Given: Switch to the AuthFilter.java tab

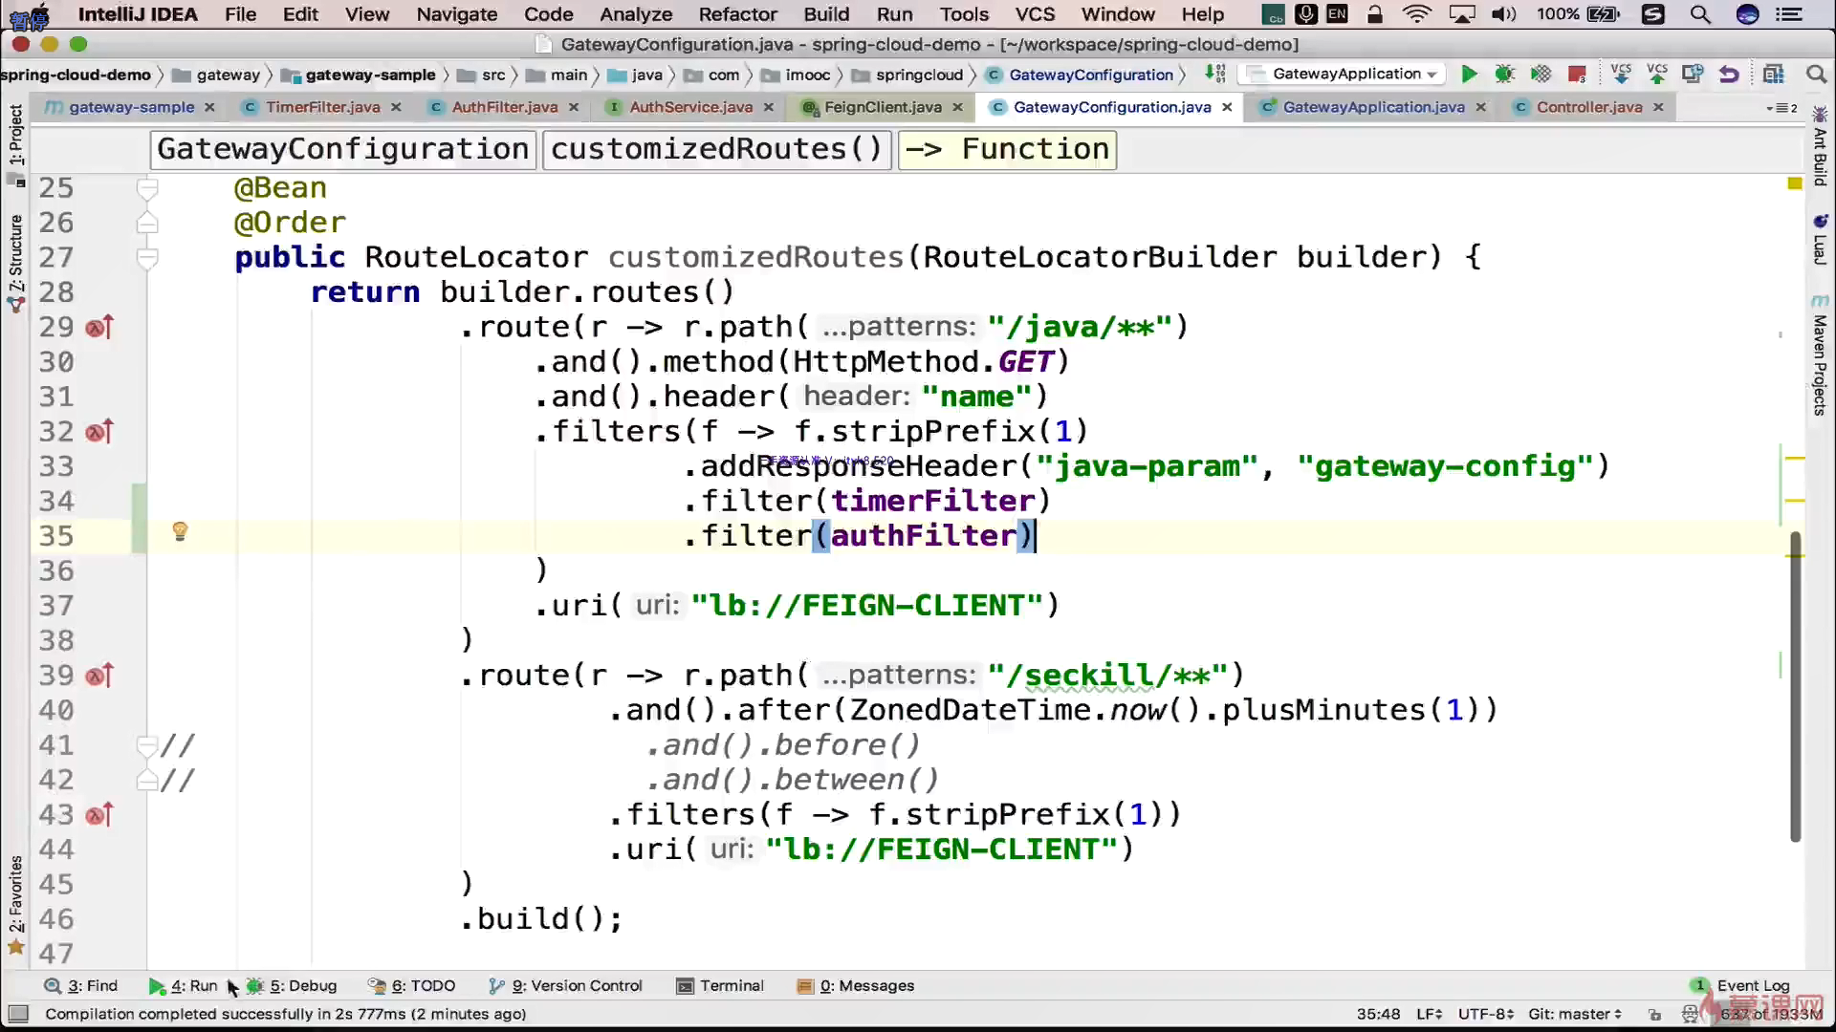Looking at the screenshot, I should pos(504,107).
